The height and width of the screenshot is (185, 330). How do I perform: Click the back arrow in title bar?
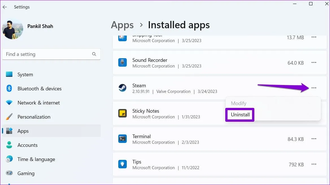point(5,7)
